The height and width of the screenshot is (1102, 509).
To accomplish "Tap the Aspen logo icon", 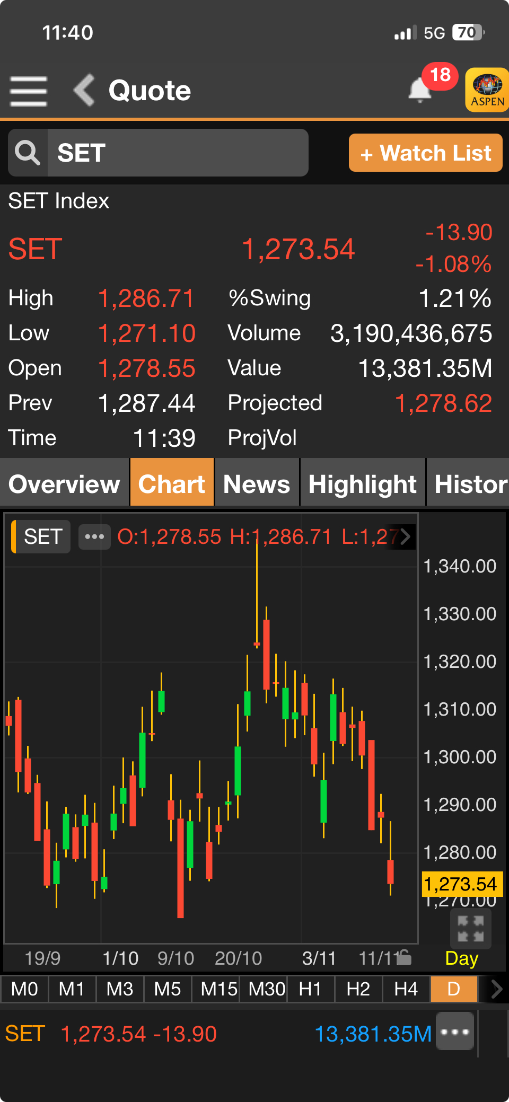I will pos(487,90).
